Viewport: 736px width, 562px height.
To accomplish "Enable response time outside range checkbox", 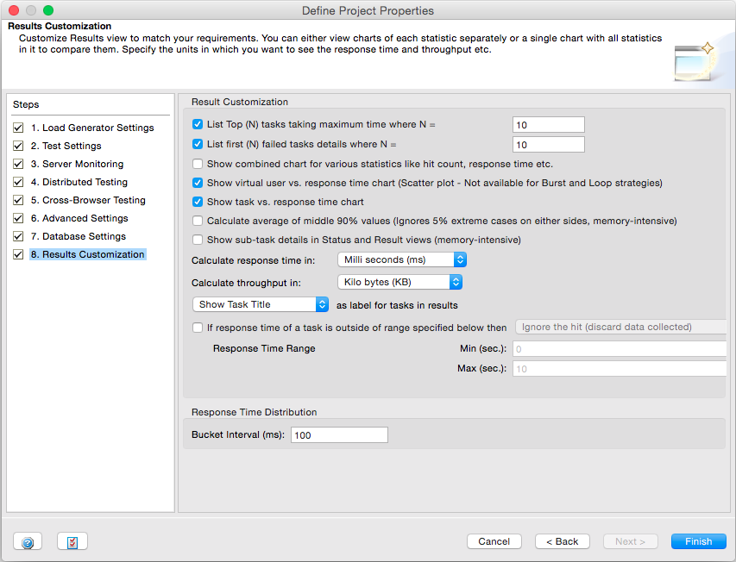I will pyautogui.click(x=198, y=328).
